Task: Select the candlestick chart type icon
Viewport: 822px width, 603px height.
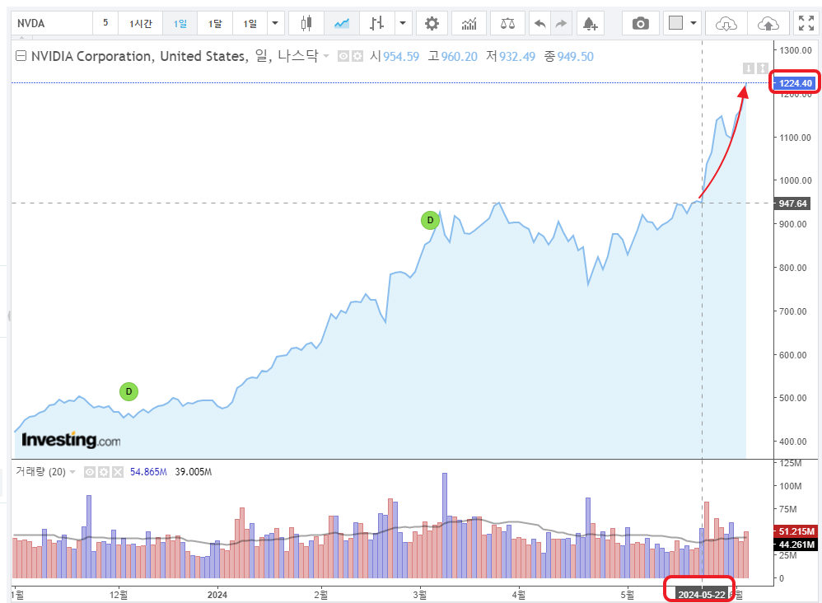Action: 306,23
